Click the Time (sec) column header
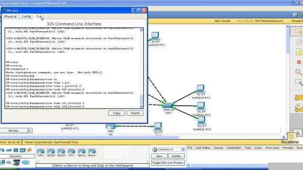Viewport: 303px width, 170px height. pos(272,148)
